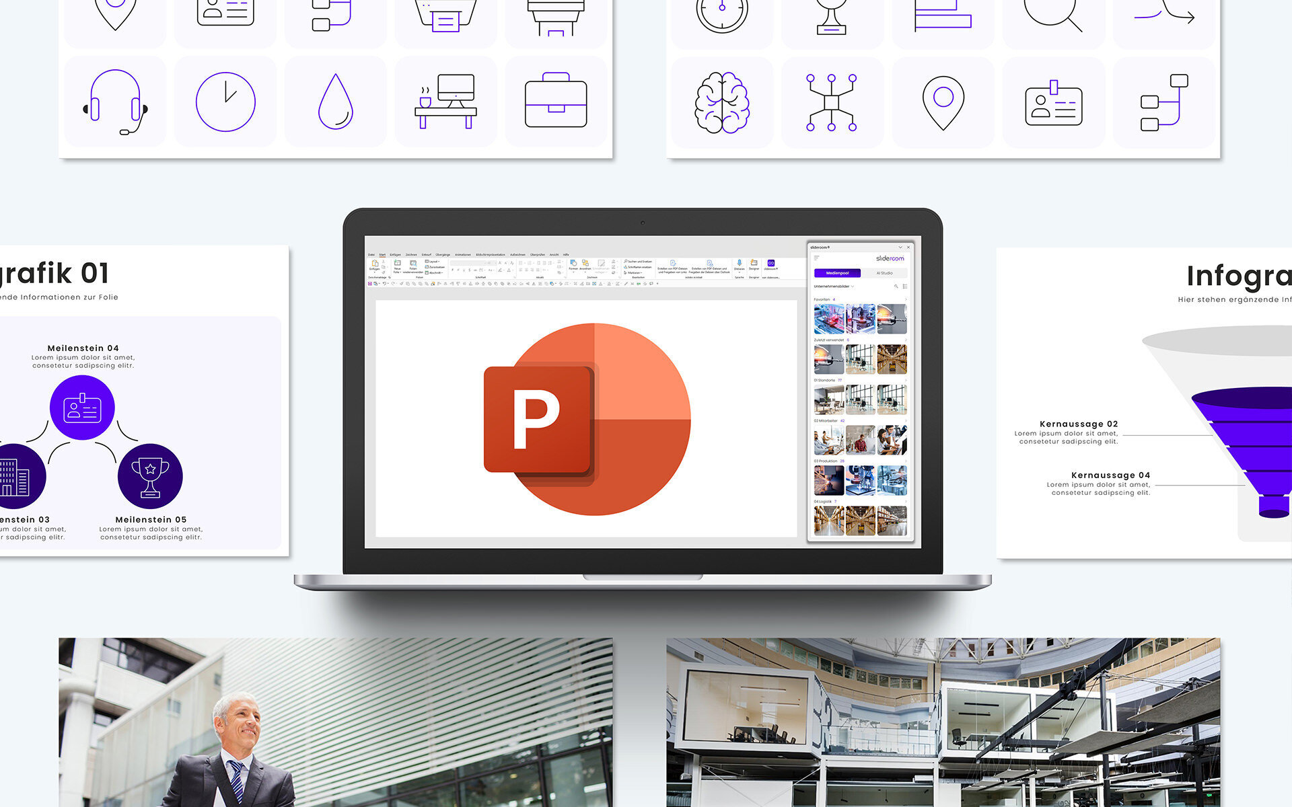The image size is (1292, 807).
Task: Expand the 01 Standorte section chevron
Action: tap(906, 380)
